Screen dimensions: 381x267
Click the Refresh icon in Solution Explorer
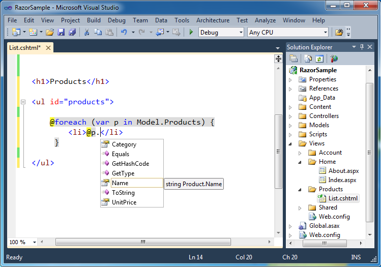pos(319,58)
